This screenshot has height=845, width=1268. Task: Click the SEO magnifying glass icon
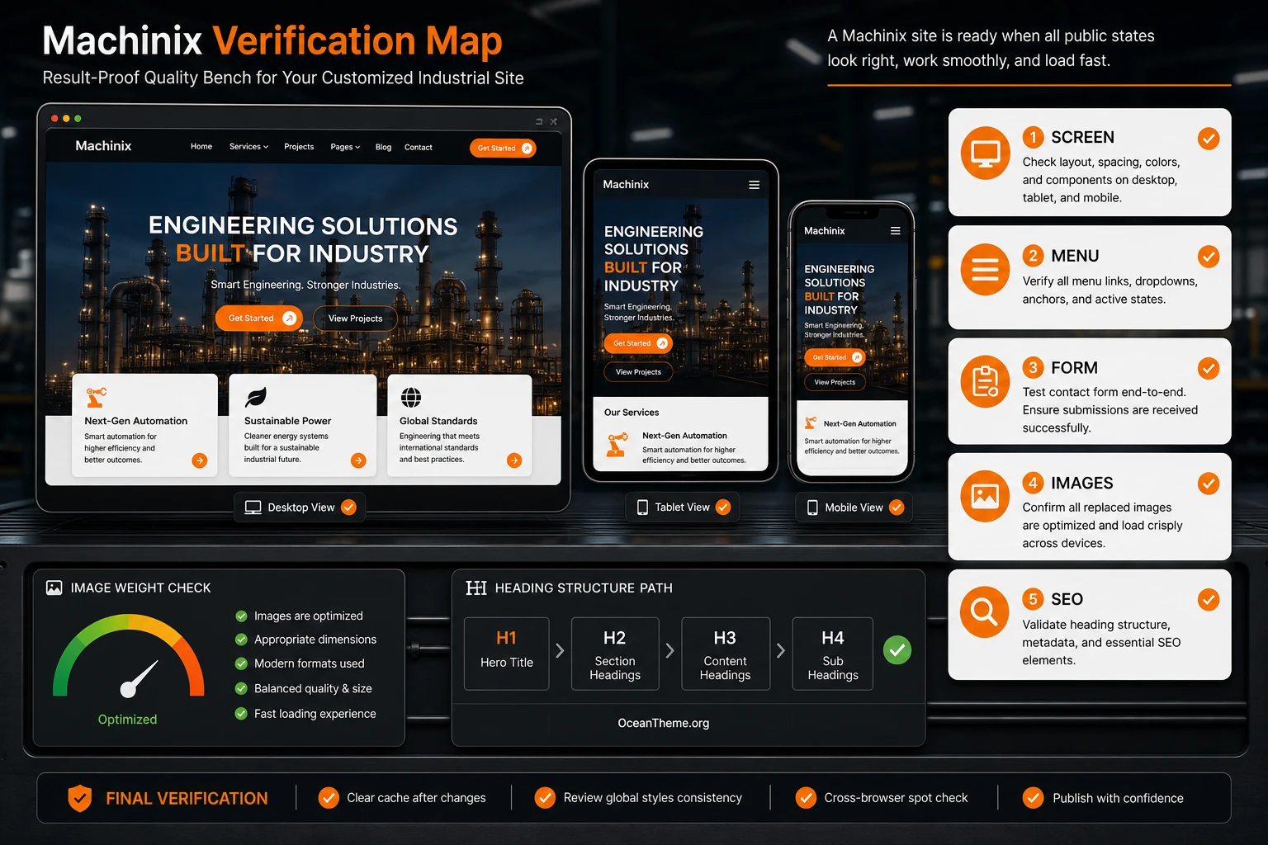click(985, 611)
